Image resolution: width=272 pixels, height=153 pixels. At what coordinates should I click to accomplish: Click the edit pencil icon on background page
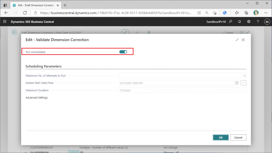pos(125,32)
